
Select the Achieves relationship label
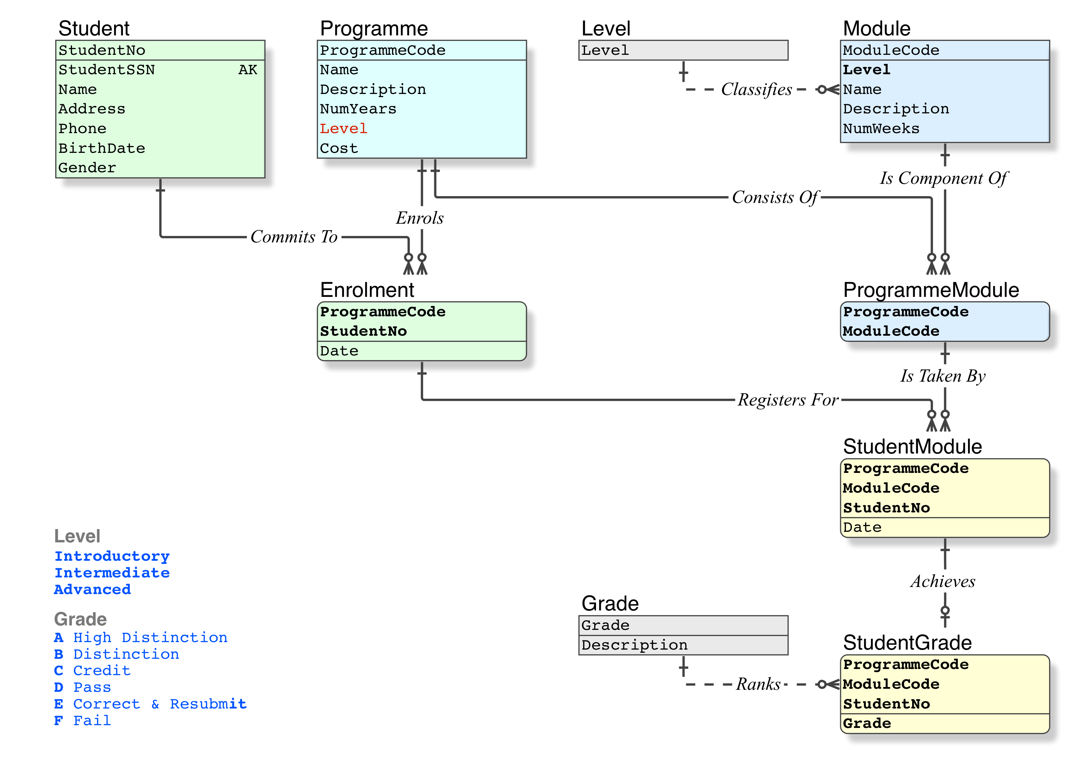click(x=943, y=582)
